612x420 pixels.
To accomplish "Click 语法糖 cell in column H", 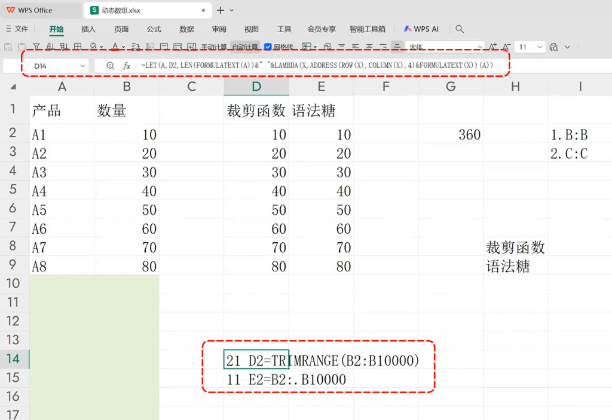I will [516, 266].
